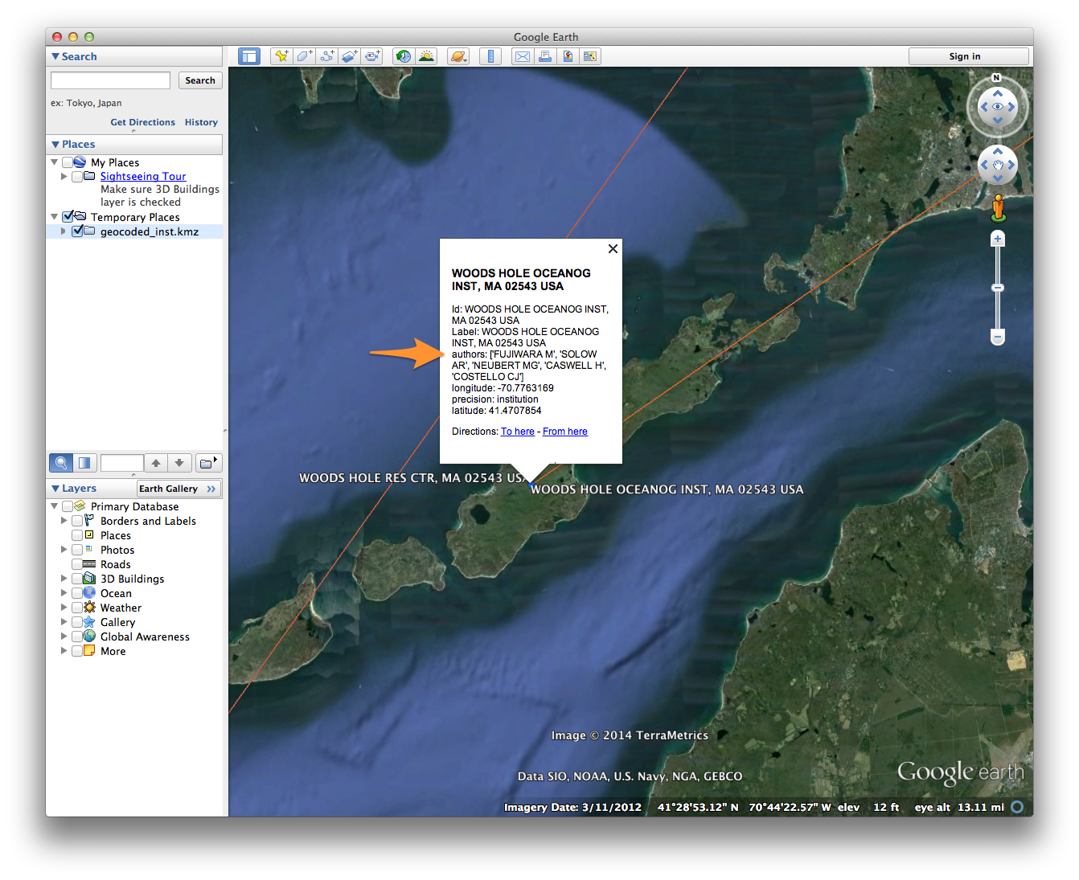Click the Move joystick hand control
Screen dimensions: 1079x880
pyautogui.click(x=998, y=166)
